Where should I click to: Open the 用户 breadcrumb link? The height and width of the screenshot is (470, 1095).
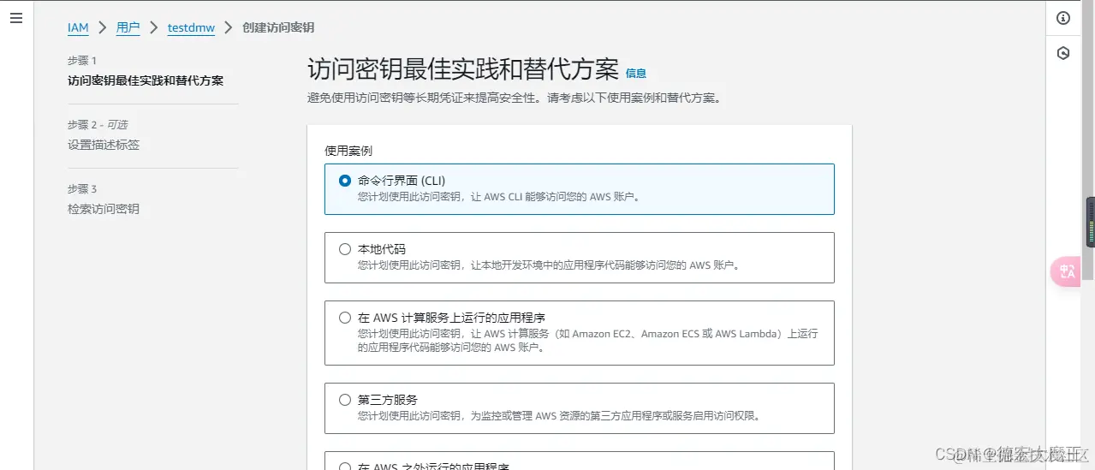click(x=128, y=27)
